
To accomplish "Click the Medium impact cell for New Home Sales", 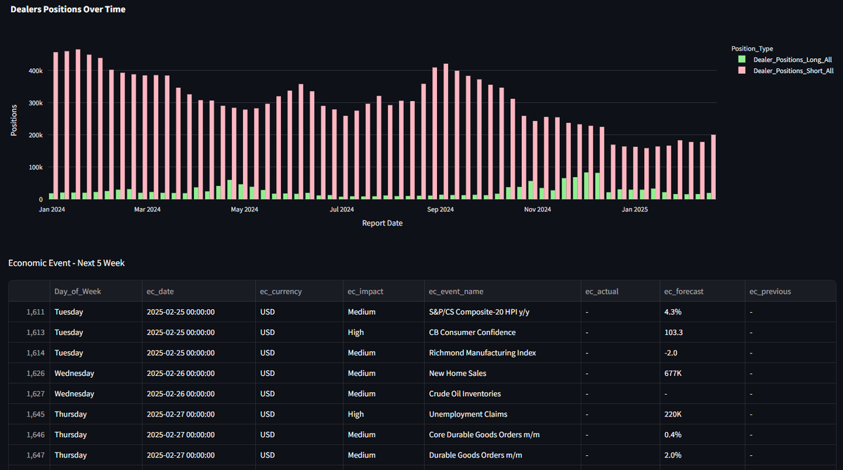I will click(x=383, y=373).
